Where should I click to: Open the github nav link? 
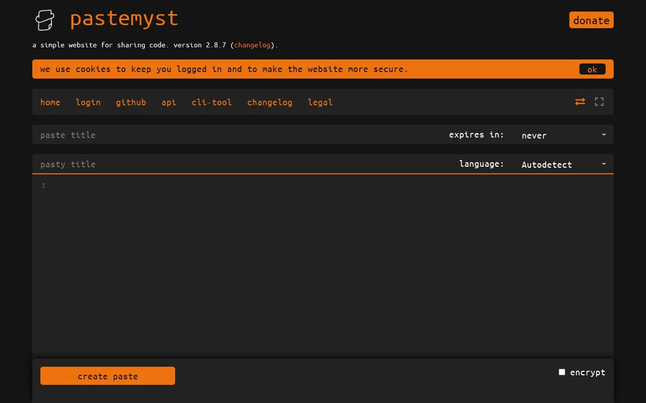coord(131,102)
